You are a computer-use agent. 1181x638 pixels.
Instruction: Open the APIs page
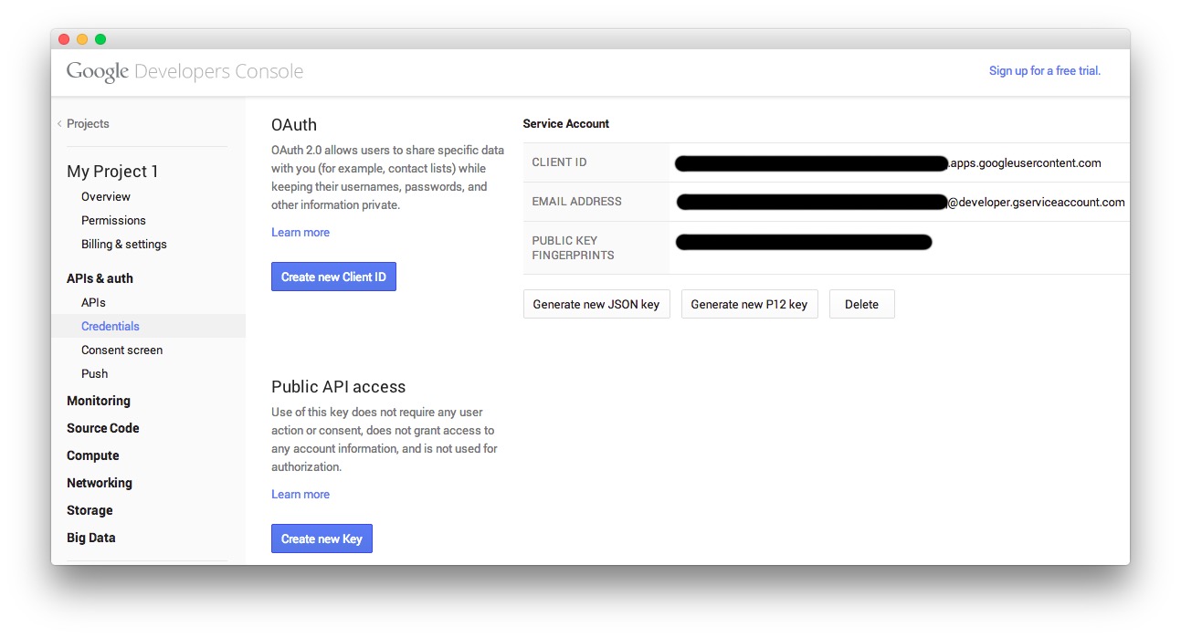coord(93,303)
